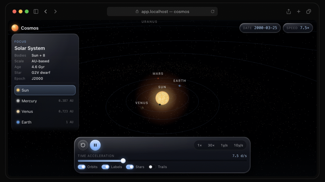
Task: Select Venus in the bodies list
Action: pyautogui.click(x=45, y=112)
